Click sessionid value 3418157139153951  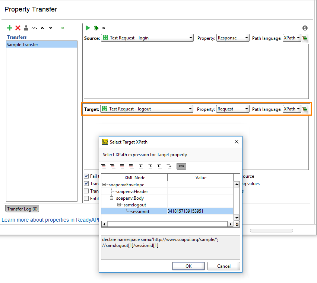coord(185,211)
